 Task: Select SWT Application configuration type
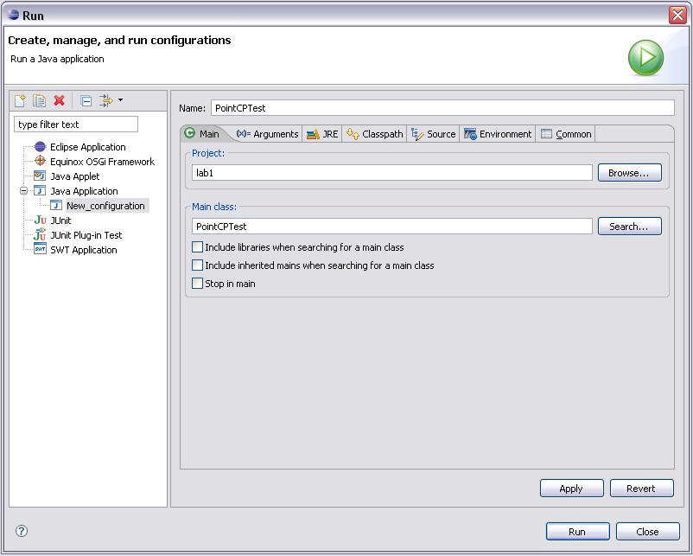tap(84, 250)
